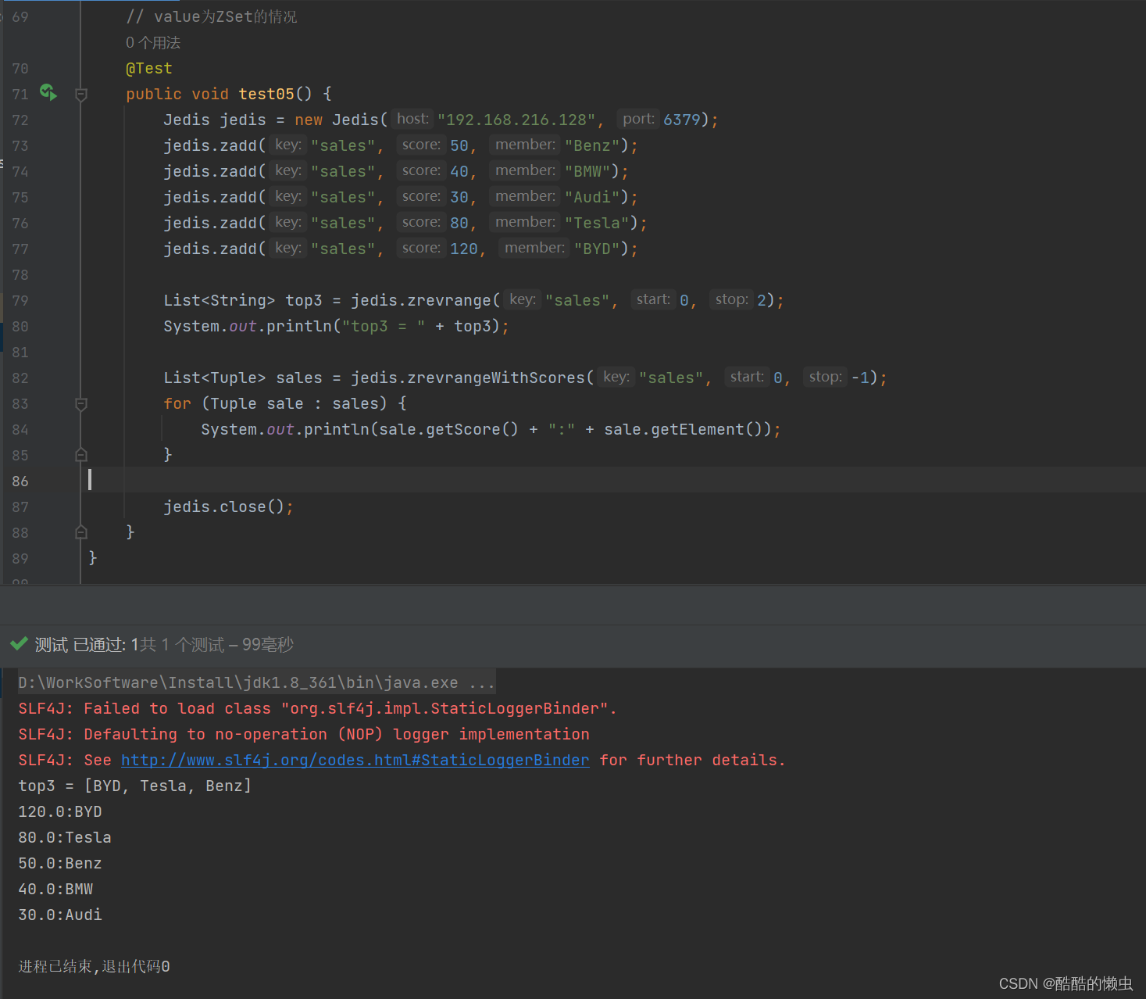Click the zrevrange method call
This screenshot has width=1146, height=999.
click(449, 300)
